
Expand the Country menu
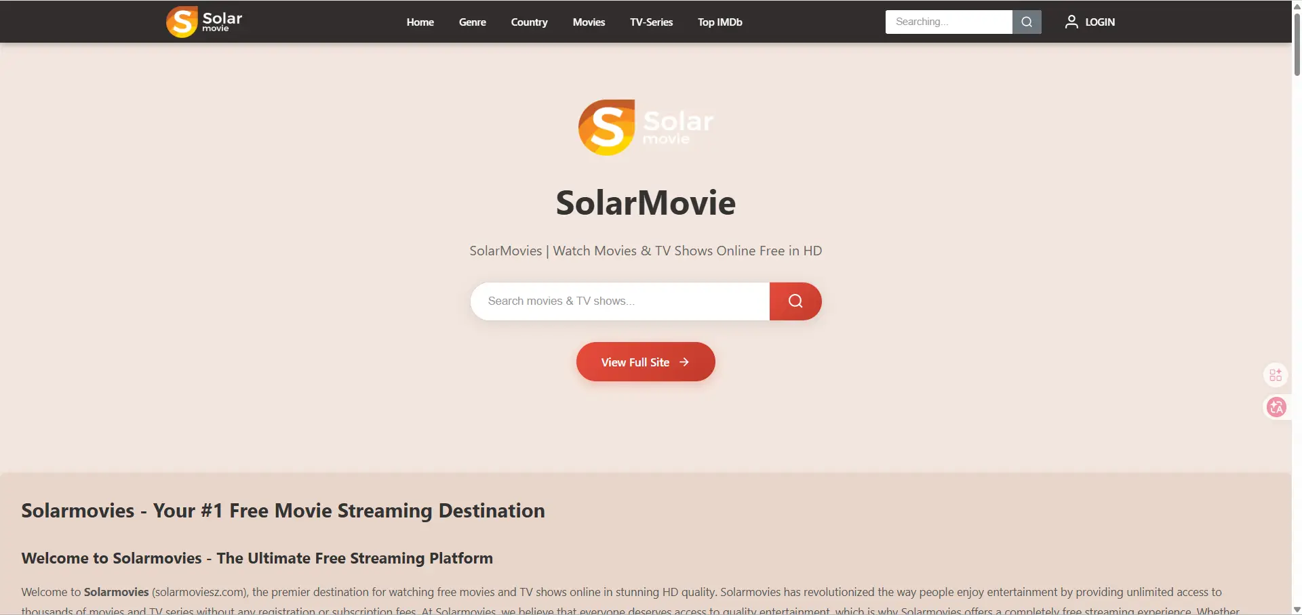(x=529, y=22)
